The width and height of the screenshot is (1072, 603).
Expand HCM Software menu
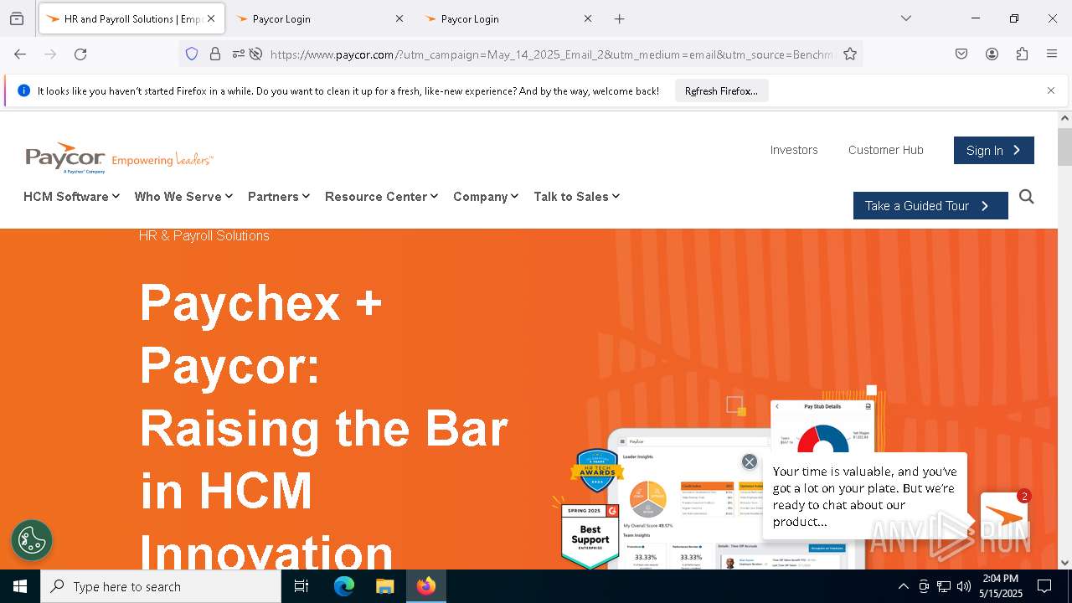pyautogui.click(x=71, y=196)
